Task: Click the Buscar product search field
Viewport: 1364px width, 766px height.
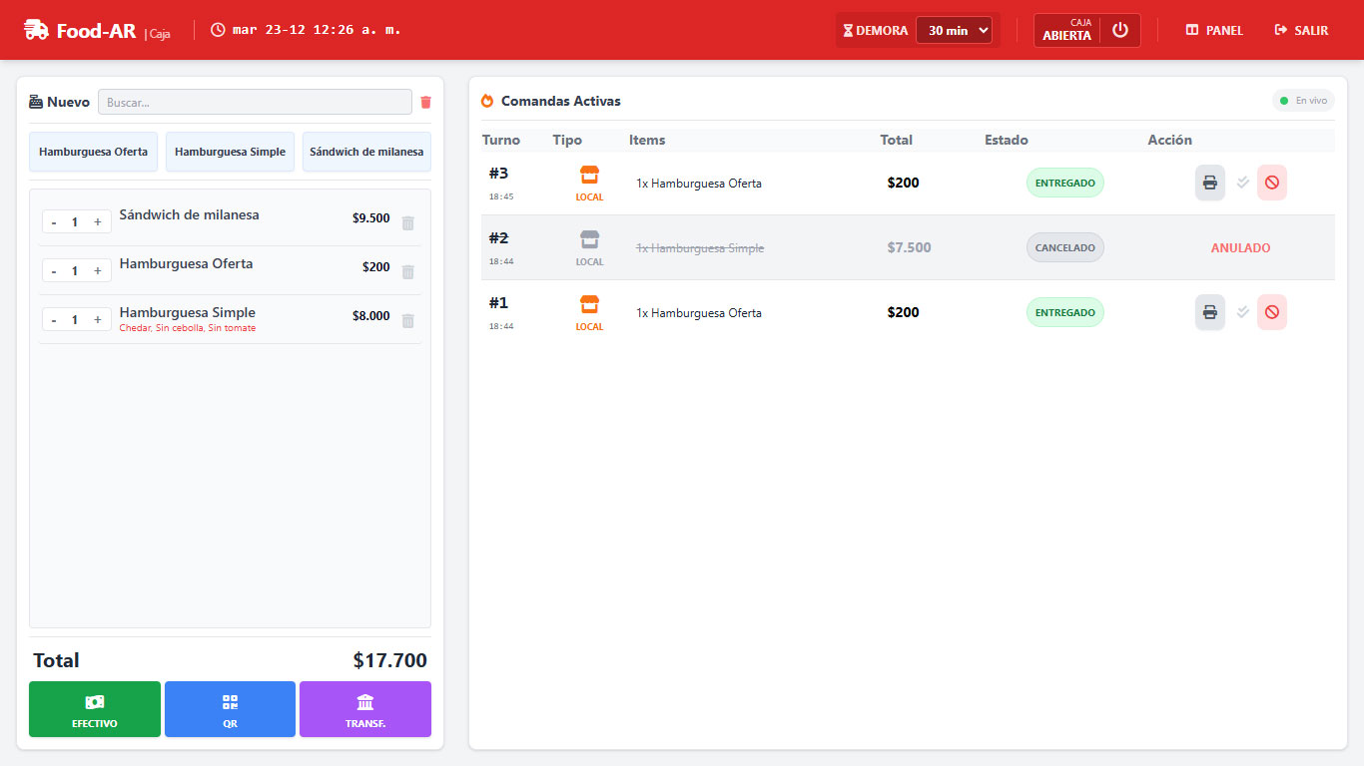Action: click(255, 102)
